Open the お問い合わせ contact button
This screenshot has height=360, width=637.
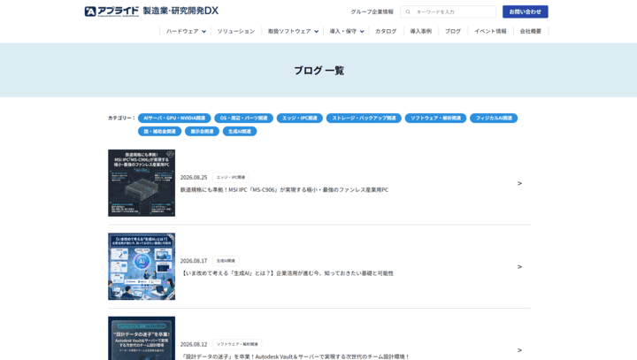pos(526,11)
